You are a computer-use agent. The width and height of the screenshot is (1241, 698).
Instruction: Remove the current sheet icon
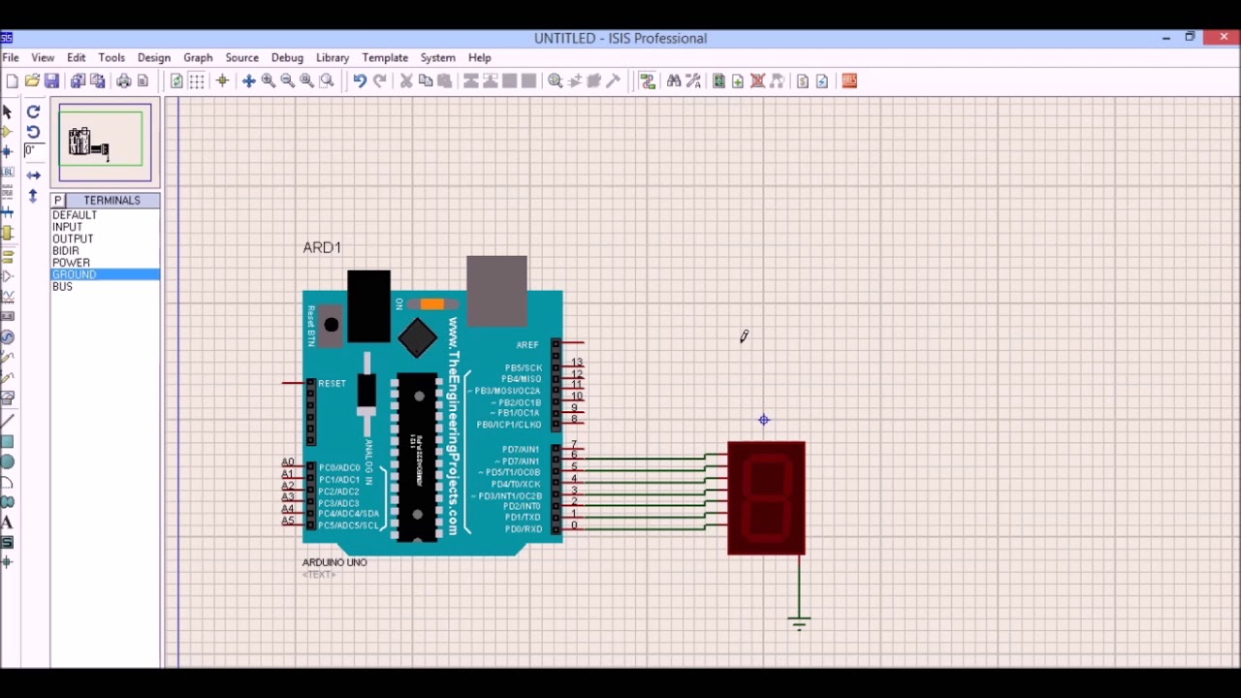click(757, 81)
